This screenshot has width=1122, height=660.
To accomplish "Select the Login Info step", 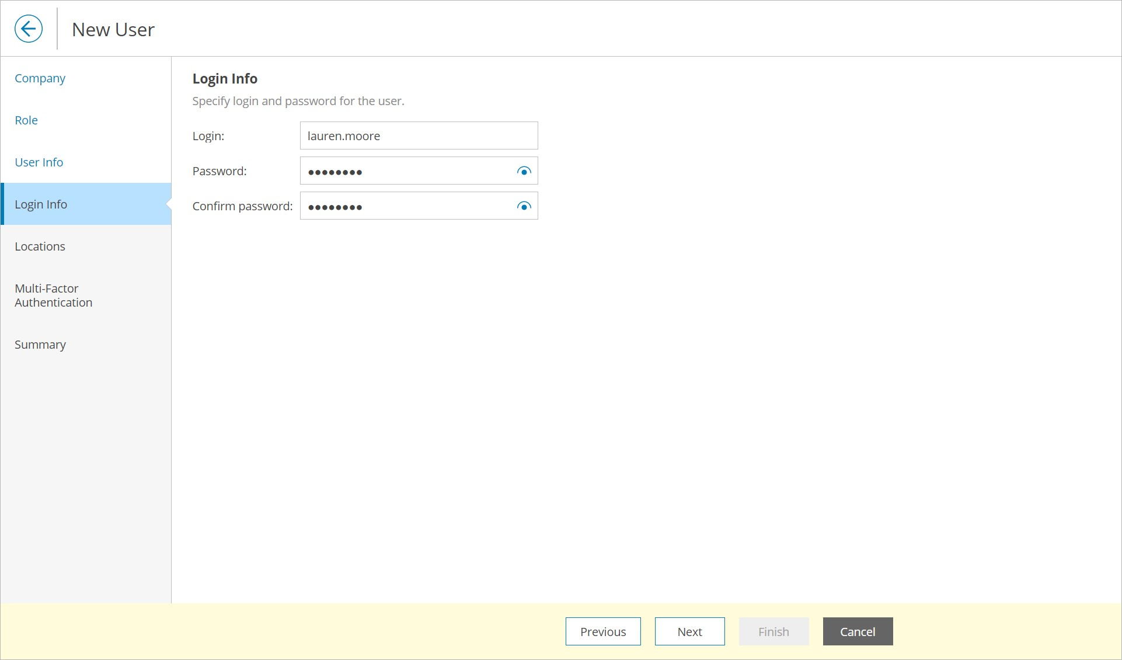I will [x=41, y=204].
